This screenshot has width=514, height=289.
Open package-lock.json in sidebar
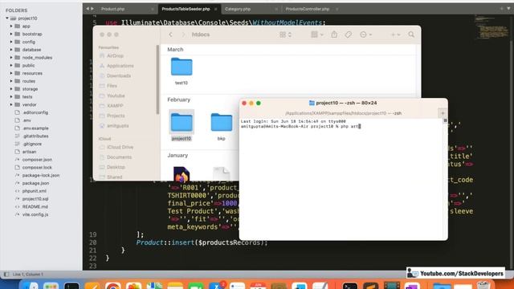pos(41,175)
